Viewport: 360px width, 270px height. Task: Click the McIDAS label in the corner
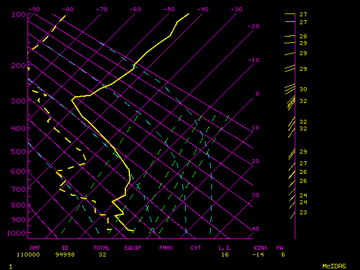coord(334,265)
